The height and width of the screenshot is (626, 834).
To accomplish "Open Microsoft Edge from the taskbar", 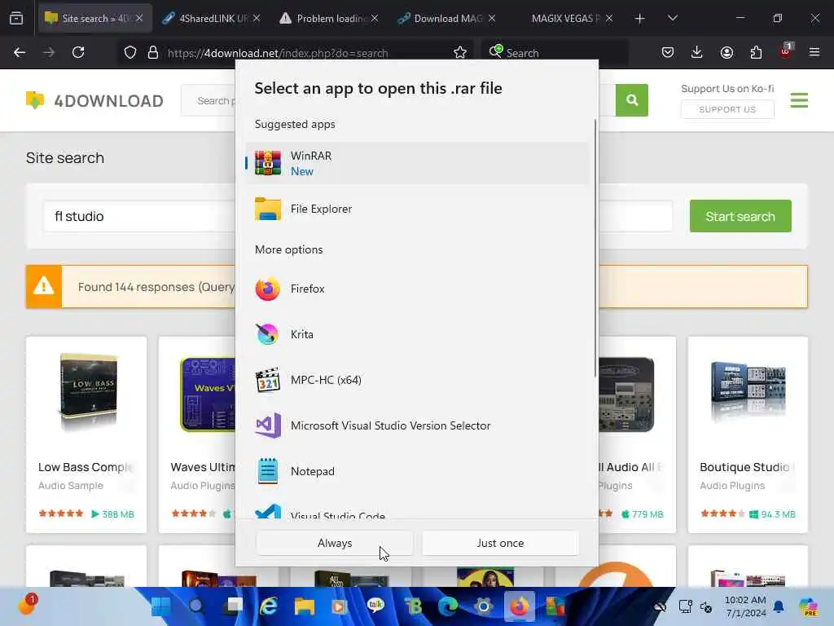I will coord(448,606).
